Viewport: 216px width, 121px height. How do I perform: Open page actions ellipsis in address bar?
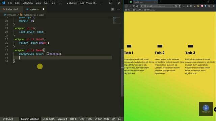point(173,6)
